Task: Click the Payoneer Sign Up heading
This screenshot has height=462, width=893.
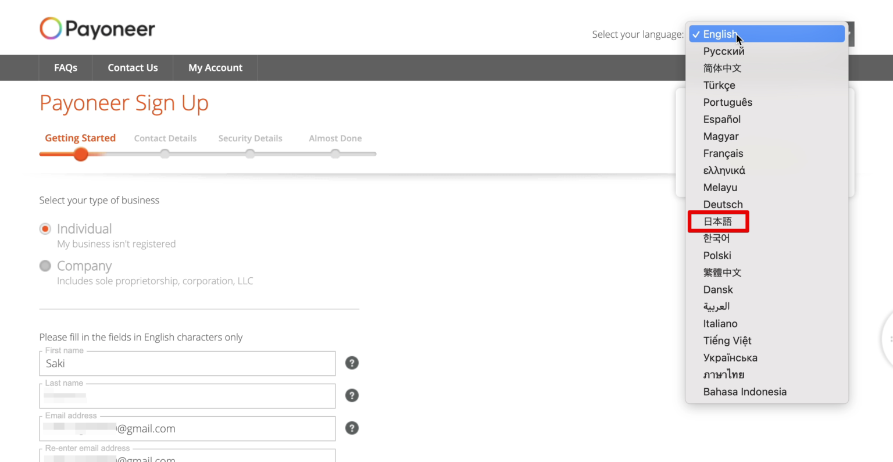Action: (x=124, y=103)
